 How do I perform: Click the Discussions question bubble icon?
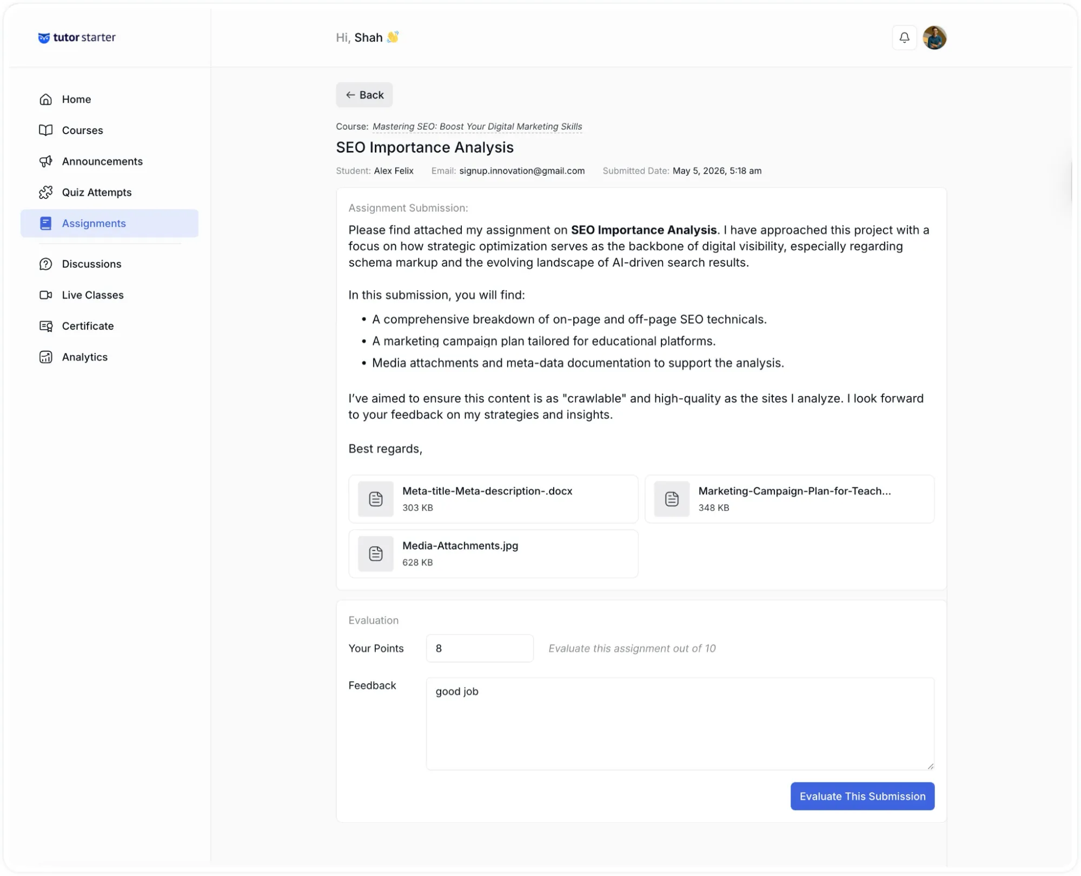46,264
